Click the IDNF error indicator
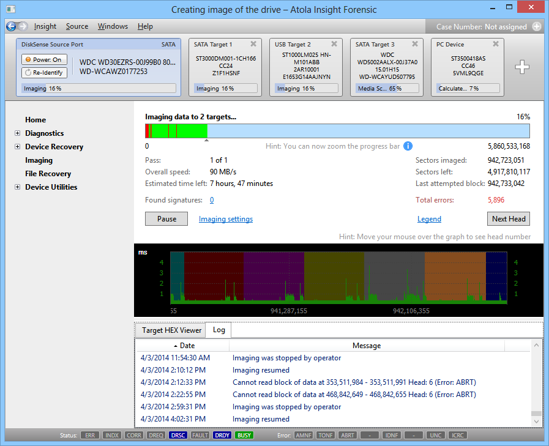Image resolution: width=549 pixels, height=446 pixels. 392,435
